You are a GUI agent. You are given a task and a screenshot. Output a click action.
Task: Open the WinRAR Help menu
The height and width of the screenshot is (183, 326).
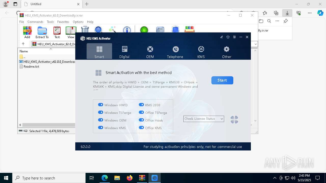tap(90, 22)
